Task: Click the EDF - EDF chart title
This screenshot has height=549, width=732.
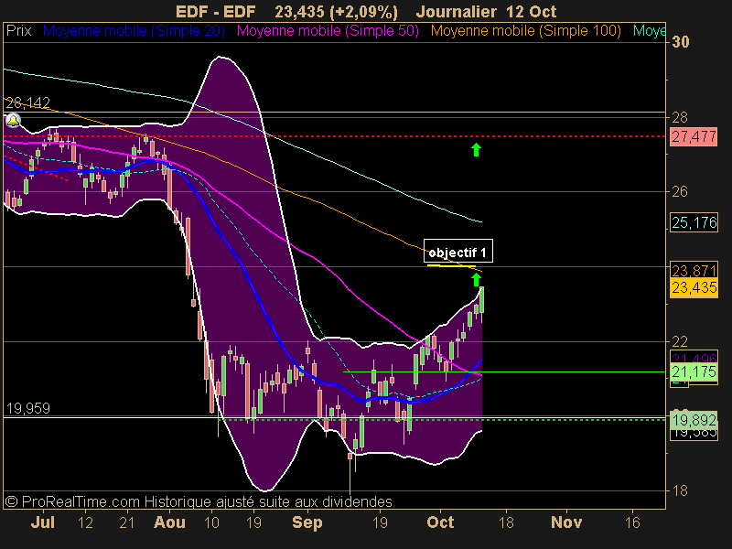Action: [216, 12]
